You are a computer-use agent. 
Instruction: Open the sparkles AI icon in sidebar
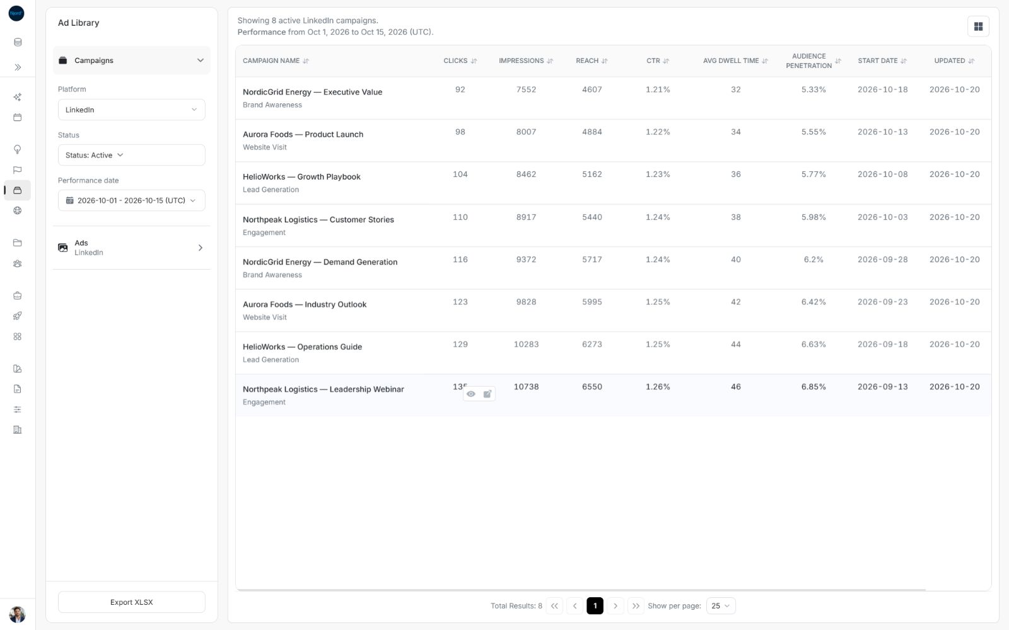tap(18, 97)
